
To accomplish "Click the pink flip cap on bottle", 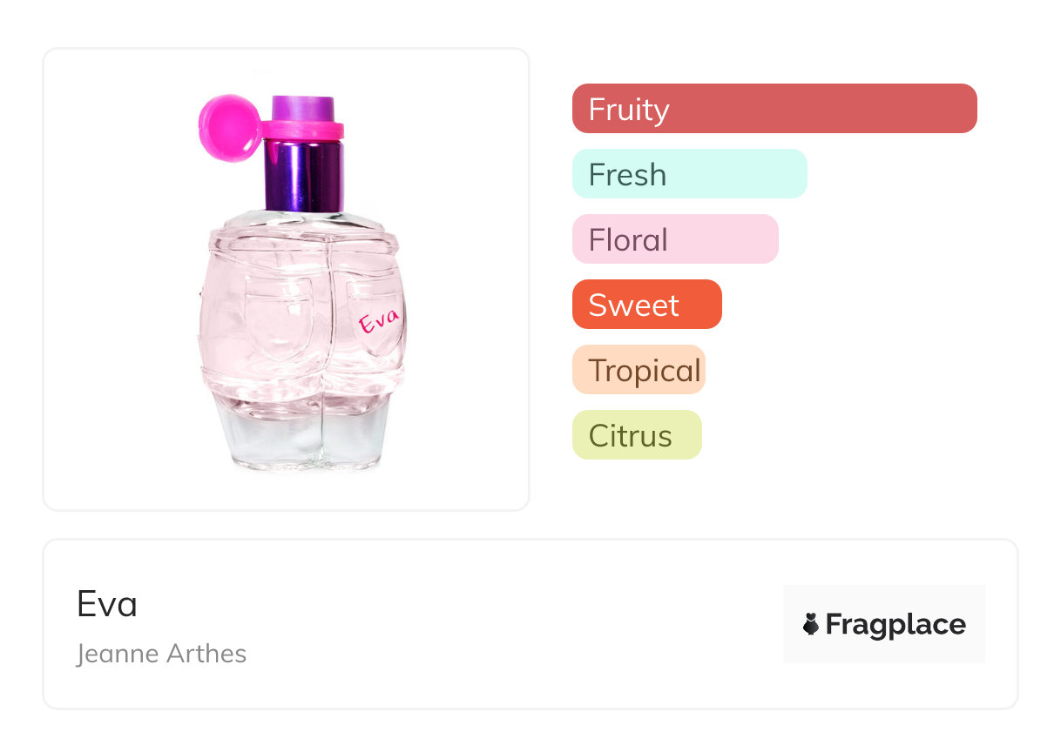I will [226, 129].
